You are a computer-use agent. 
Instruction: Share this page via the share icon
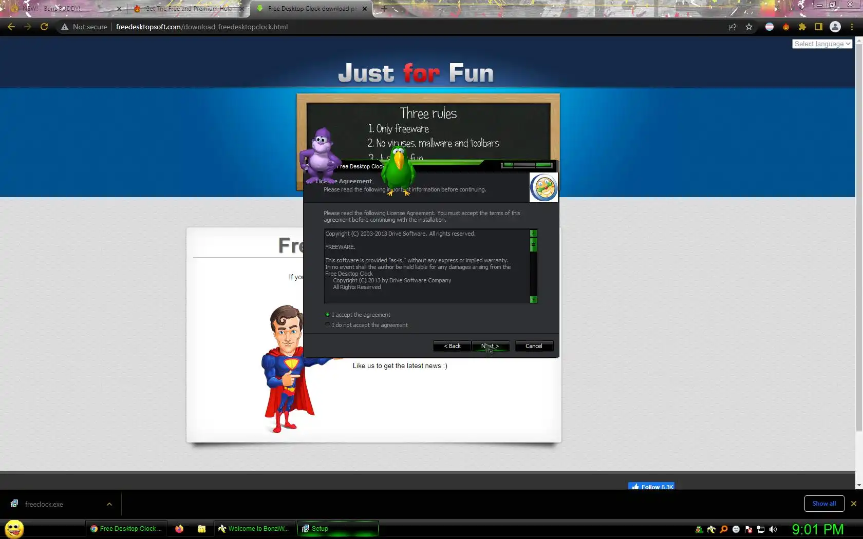pyautogui.click(x=733, y=27)
